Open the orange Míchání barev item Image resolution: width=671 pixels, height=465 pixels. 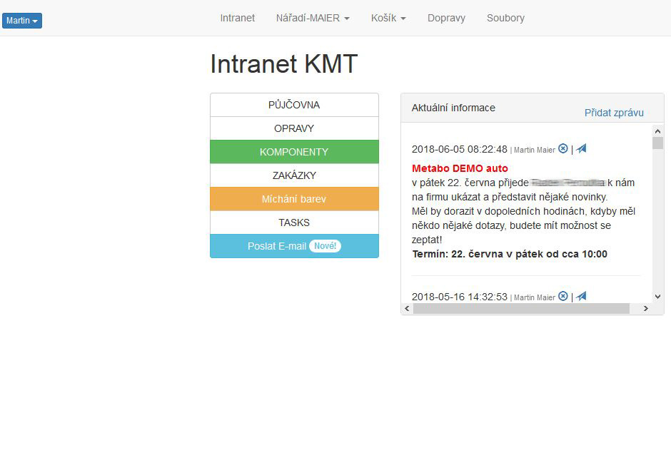click(x=294, y=199)
